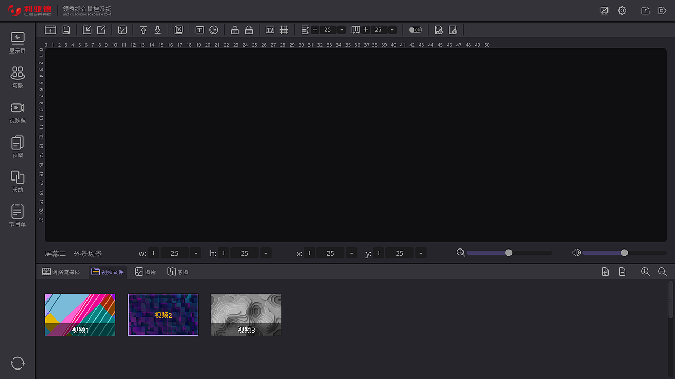Click the clear-window X box icon
The width and height of the screenshot is (675, 379).
pos(179,30)
